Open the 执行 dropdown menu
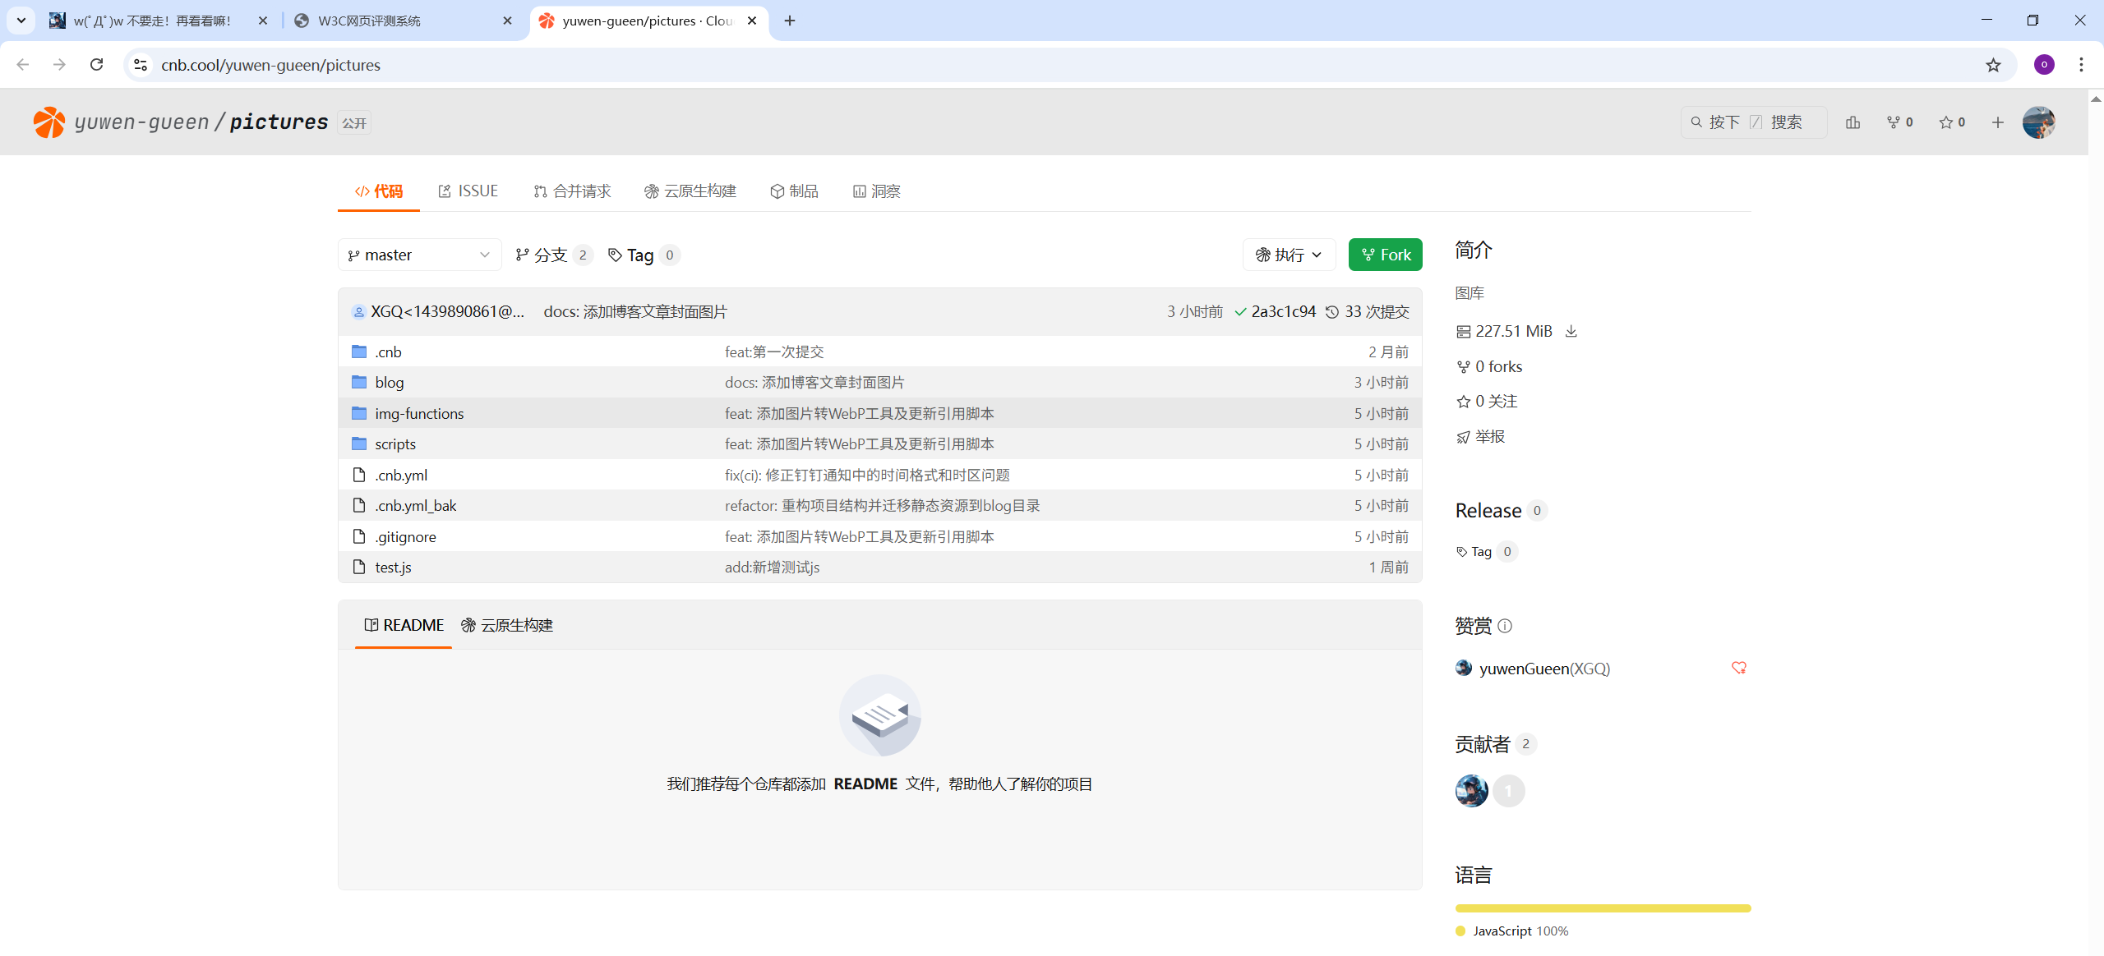The image size is (2104, 956). coord(1289,255)
